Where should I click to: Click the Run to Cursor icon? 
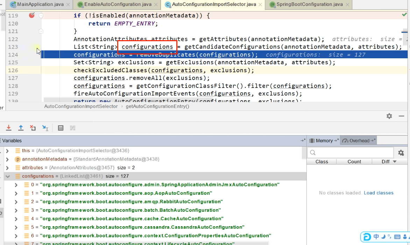coord(45,128)
